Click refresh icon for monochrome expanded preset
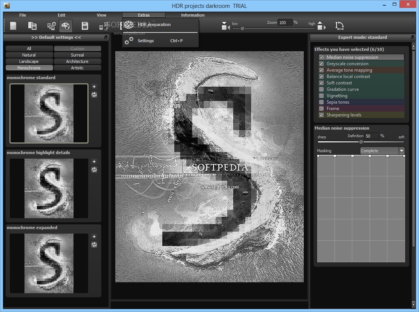 click(94, 245)
